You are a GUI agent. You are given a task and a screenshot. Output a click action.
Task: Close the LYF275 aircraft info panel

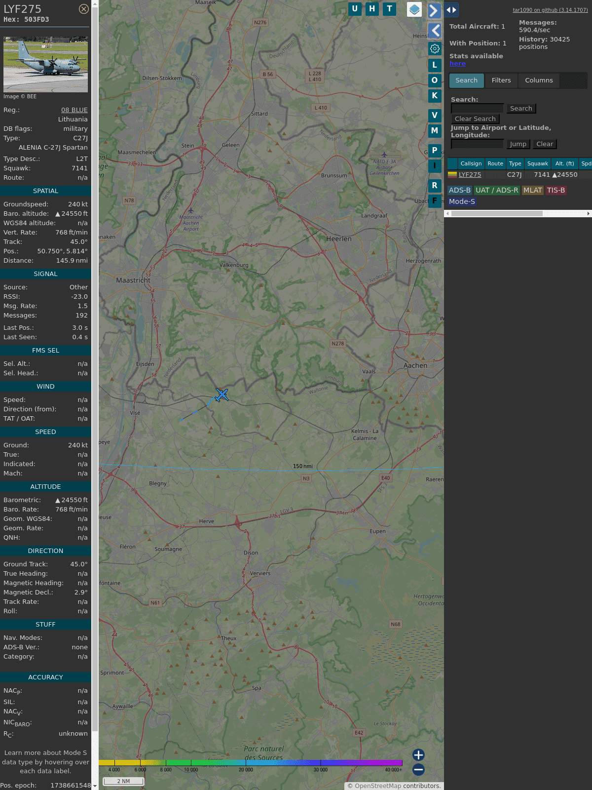coord(84,9)
